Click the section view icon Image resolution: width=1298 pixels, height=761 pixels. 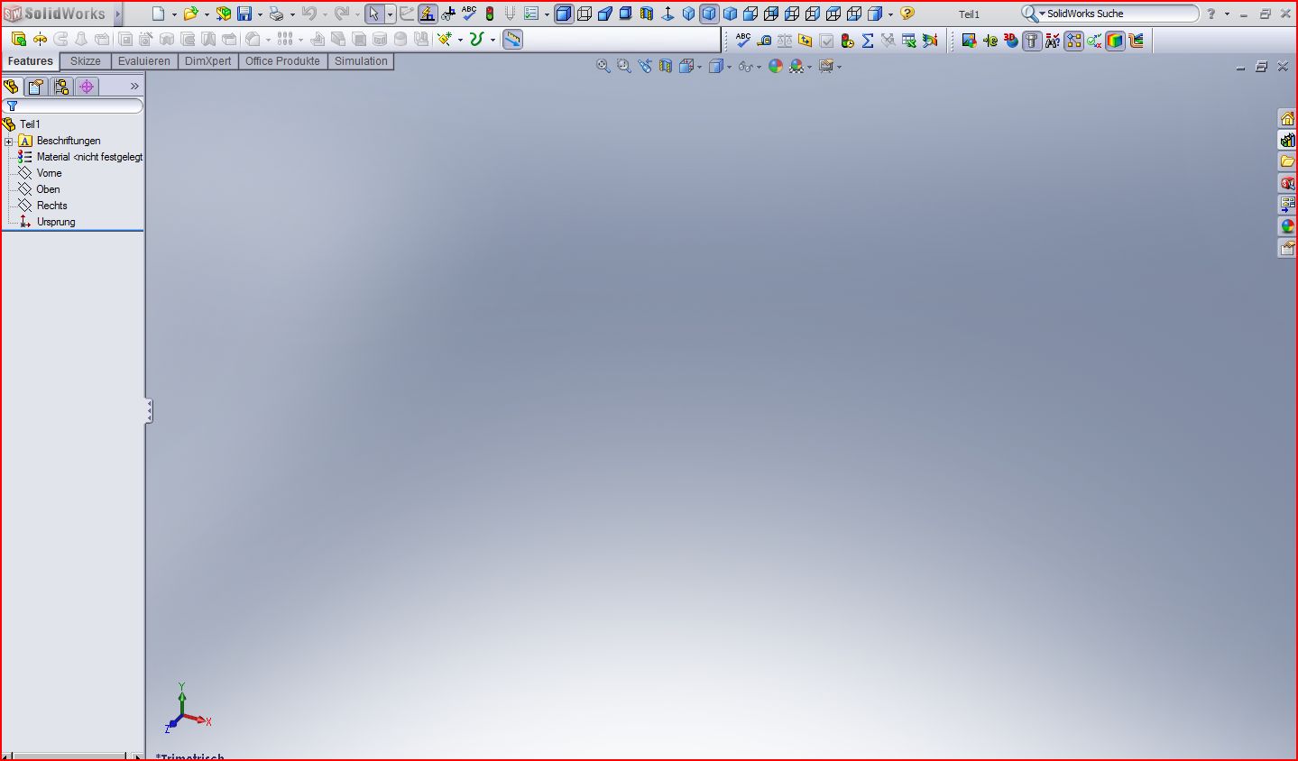coord(666,66)
